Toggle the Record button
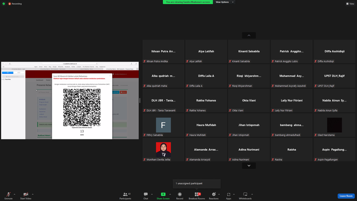Image resolution: width=357 pixels, height=201 pixels. 180,195
